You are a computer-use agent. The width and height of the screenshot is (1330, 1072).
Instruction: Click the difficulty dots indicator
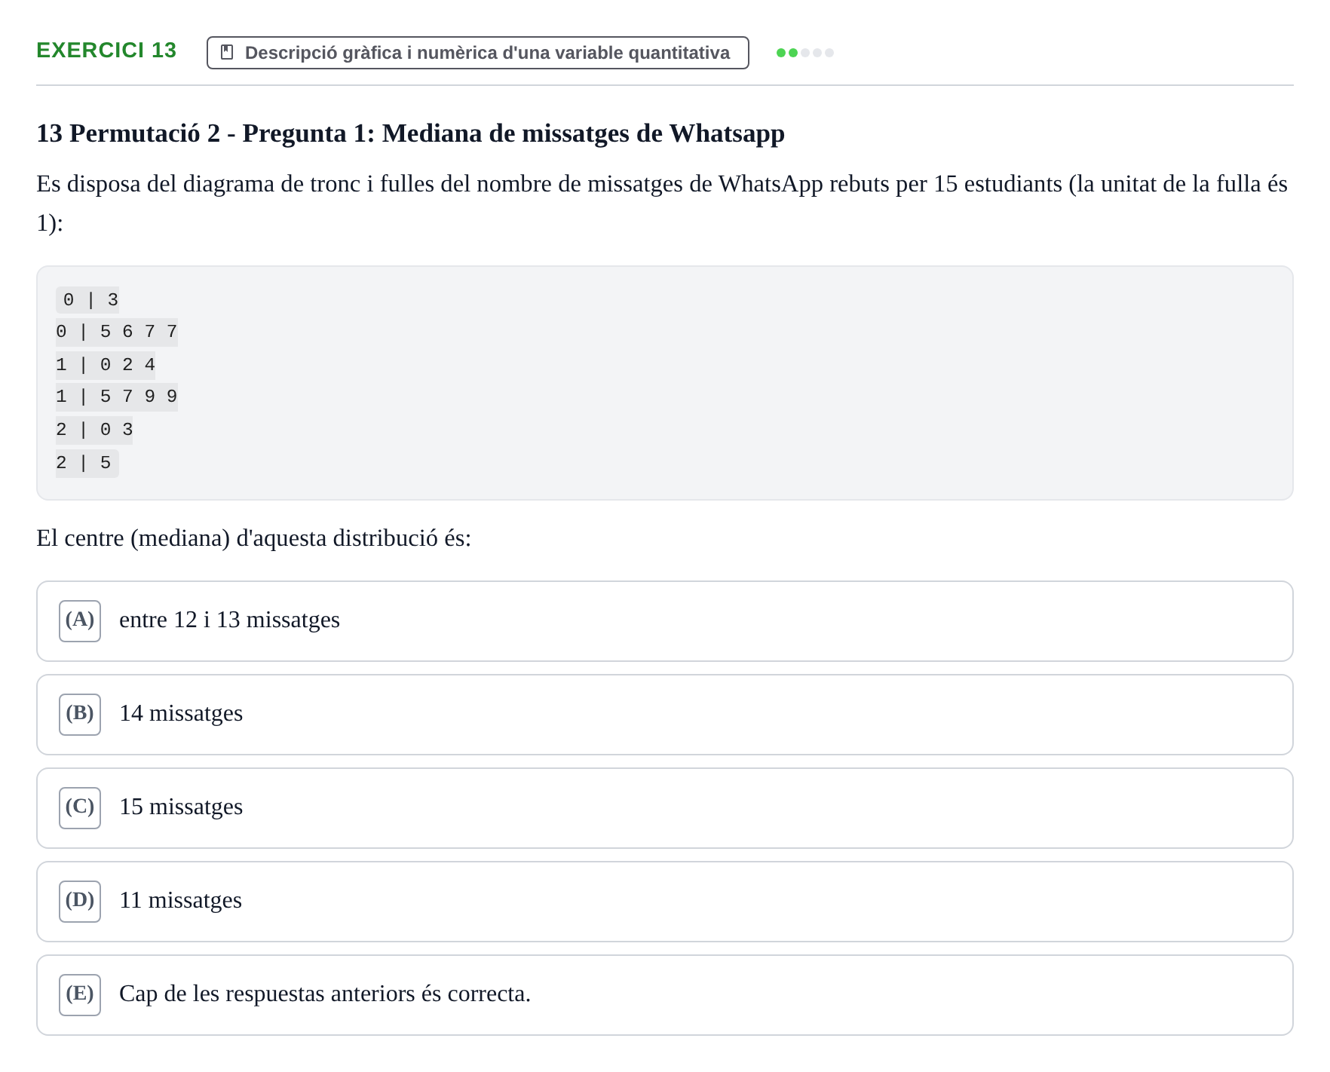pyautogui.click(x=805, y=53)
